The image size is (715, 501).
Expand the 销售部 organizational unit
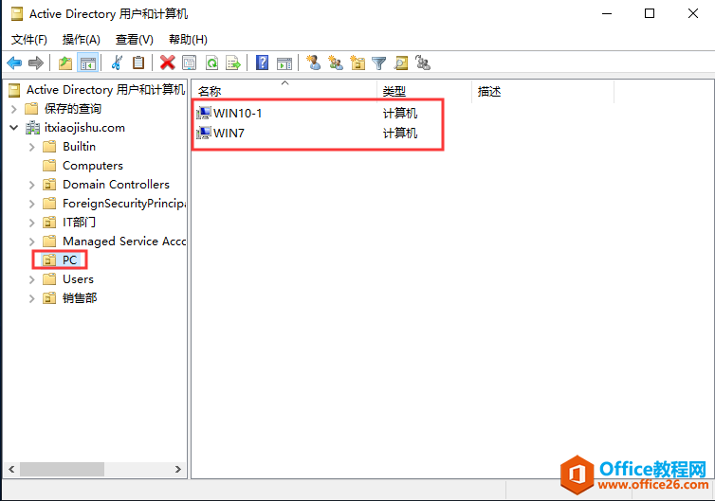(x=32, y=298)
